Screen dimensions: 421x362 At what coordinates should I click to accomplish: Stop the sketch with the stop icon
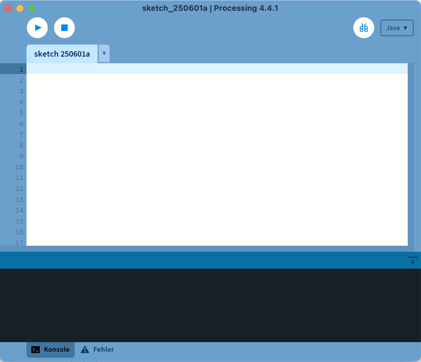[64, 27]
